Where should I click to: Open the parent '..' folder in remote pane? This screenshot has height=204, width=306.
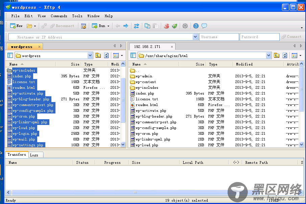135,70
